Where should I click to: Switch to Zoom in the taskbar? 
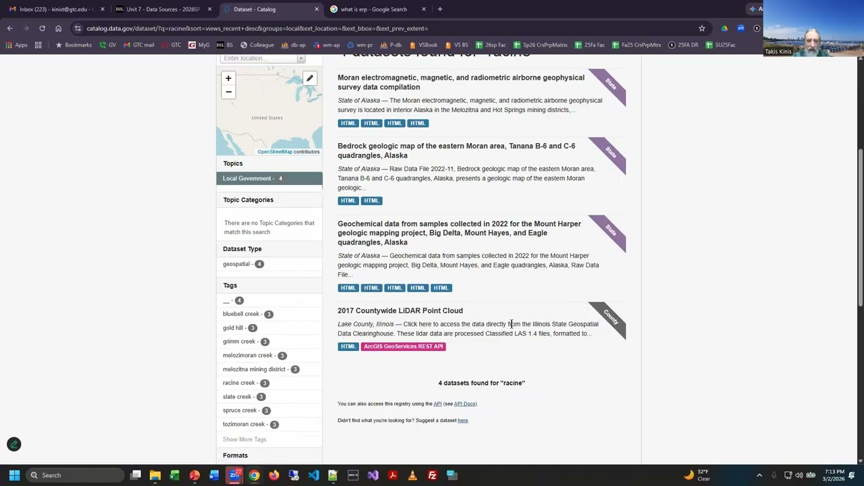(234, 475)
